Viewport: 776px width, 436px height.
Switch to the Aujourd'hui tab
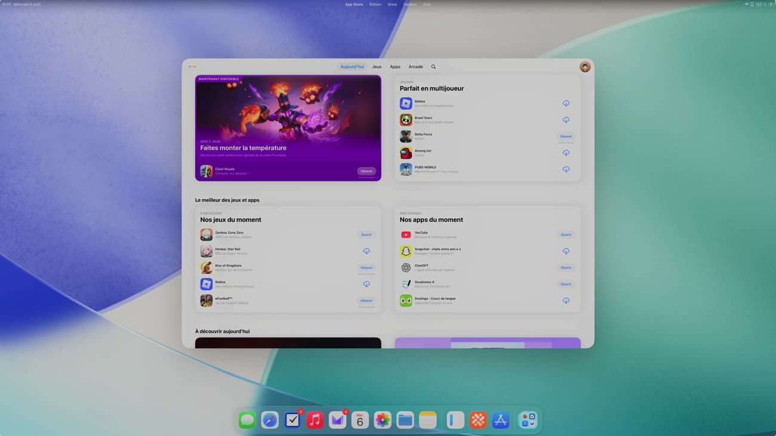[352, 67]
